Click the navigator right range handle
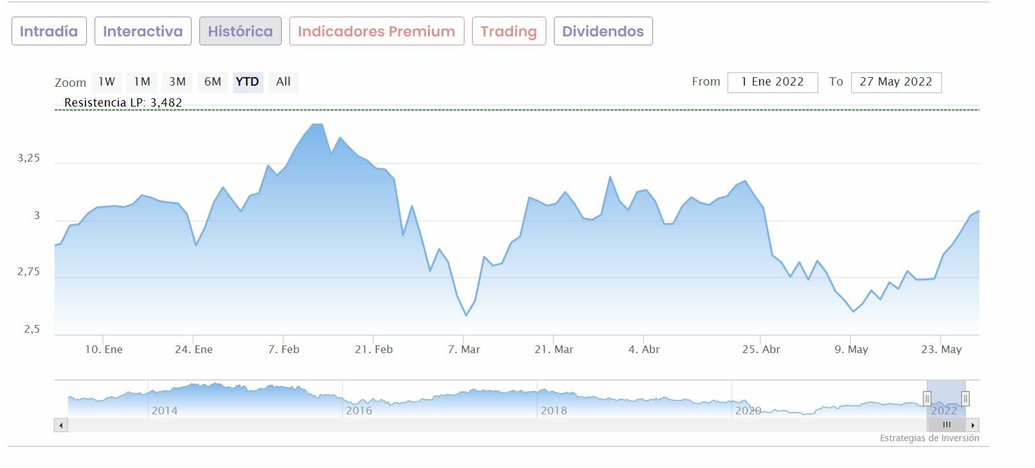Screen dimensions: 1035x468 [x=965, y=399]
